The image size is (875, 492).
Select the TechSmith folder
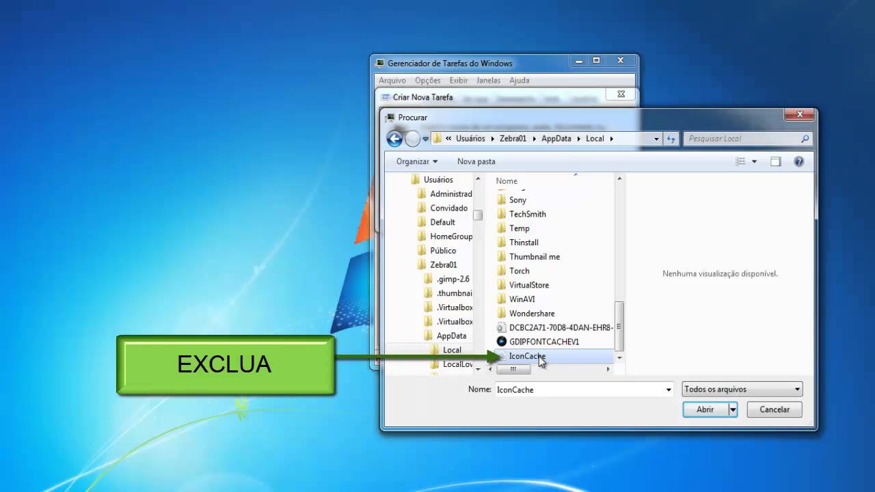527,215
